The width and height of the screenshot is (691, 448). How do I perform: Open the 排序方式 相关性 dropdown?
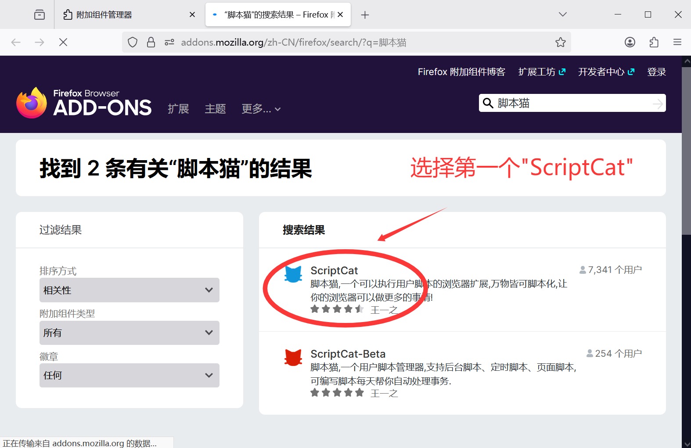[130, 290]
